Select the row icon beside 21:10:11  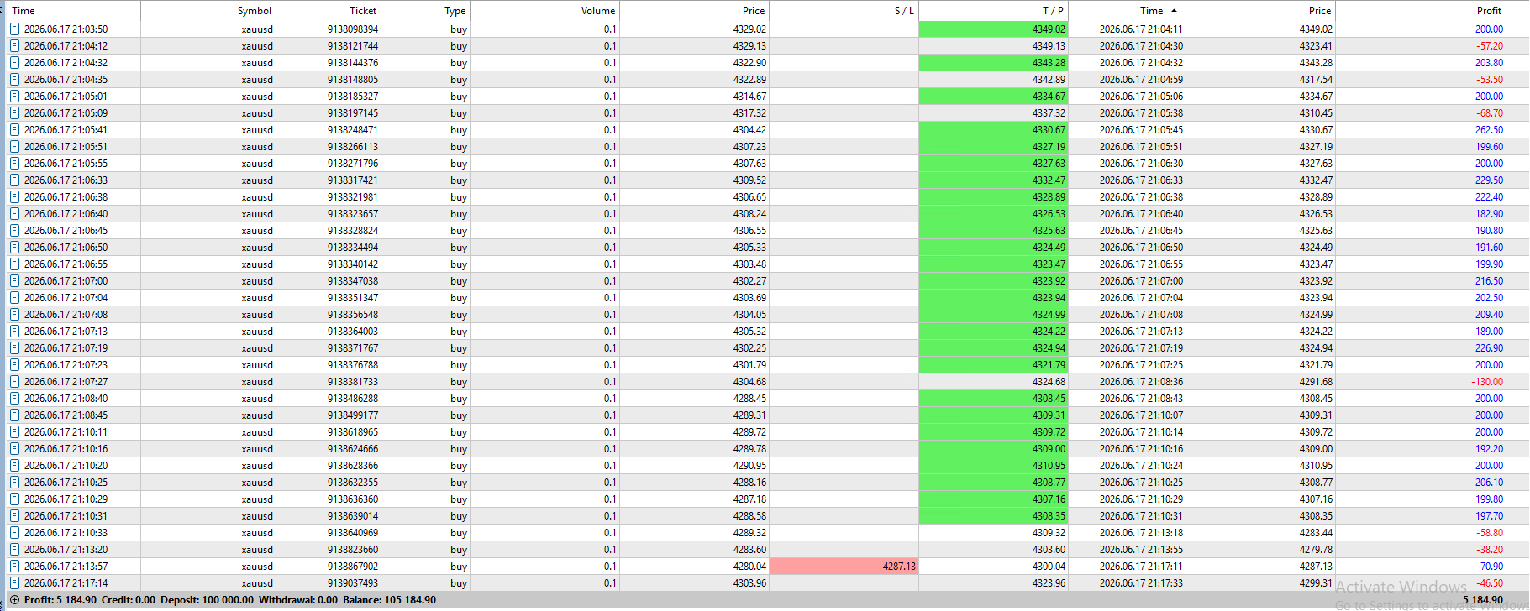point(14,432)
